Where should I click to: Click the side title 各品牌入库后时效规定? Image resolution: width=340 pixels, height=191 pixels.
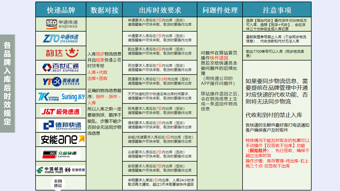click(7, 83)
